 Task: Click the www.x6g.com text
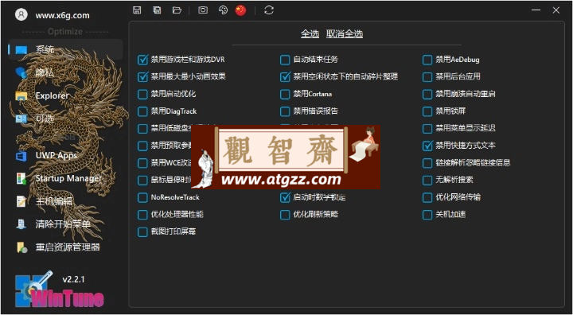pos(63,15)
